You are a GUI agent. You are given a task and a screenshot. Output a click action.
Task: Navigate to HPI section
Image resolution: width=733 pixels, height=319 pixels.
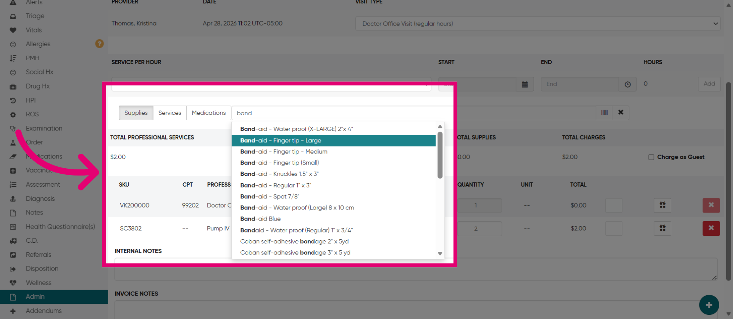click(31, 100)
